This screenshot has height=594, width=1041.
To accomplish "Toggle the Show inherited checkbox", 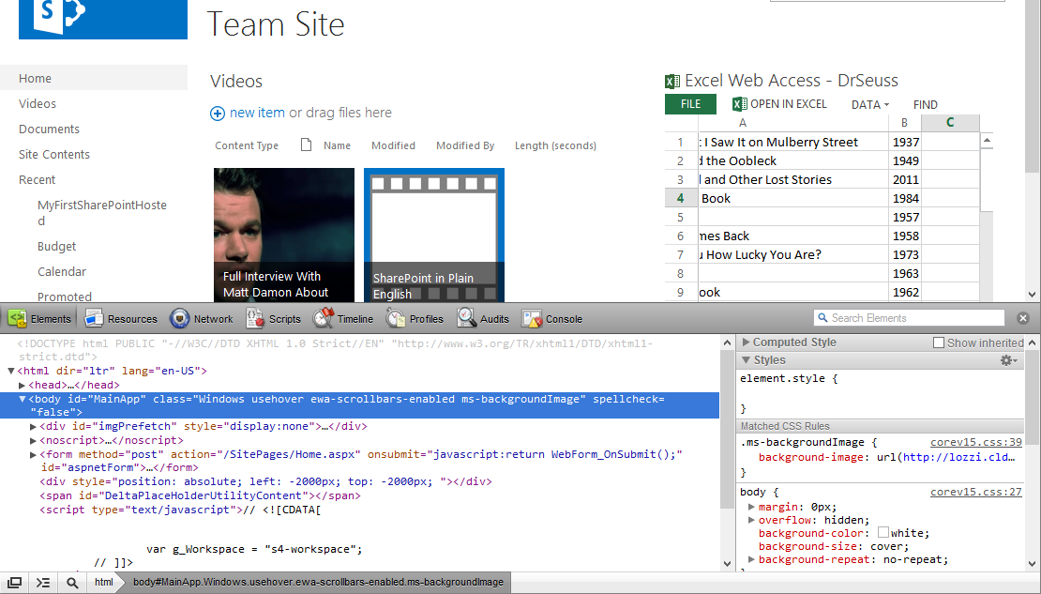I will point(939,343).
